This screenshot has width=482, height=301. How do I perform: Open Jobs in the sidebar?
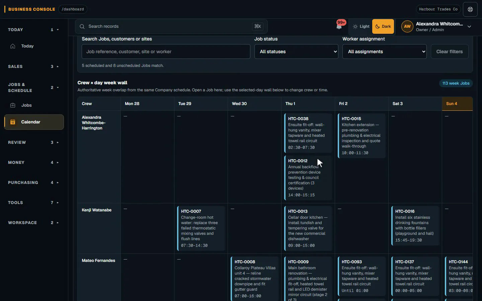(34, 105)
